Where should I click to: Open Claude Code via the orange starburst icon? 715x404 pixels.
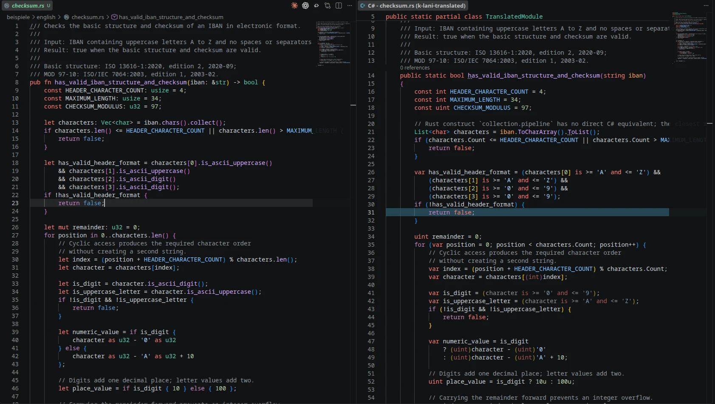pos(294,6)
